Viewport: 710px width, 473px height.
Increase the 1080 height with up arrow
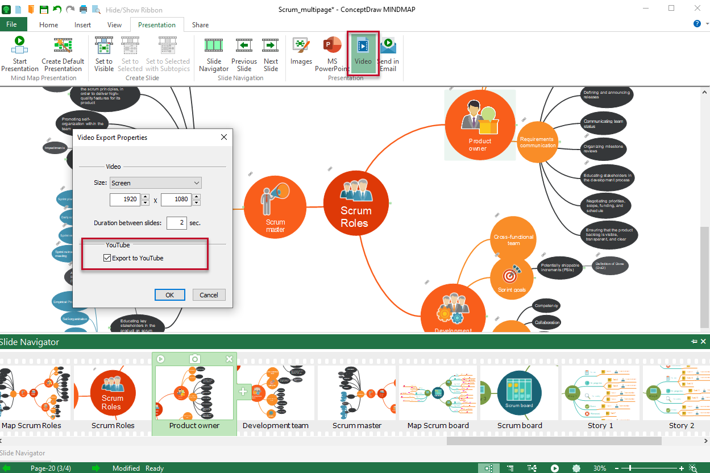(196, 197)
